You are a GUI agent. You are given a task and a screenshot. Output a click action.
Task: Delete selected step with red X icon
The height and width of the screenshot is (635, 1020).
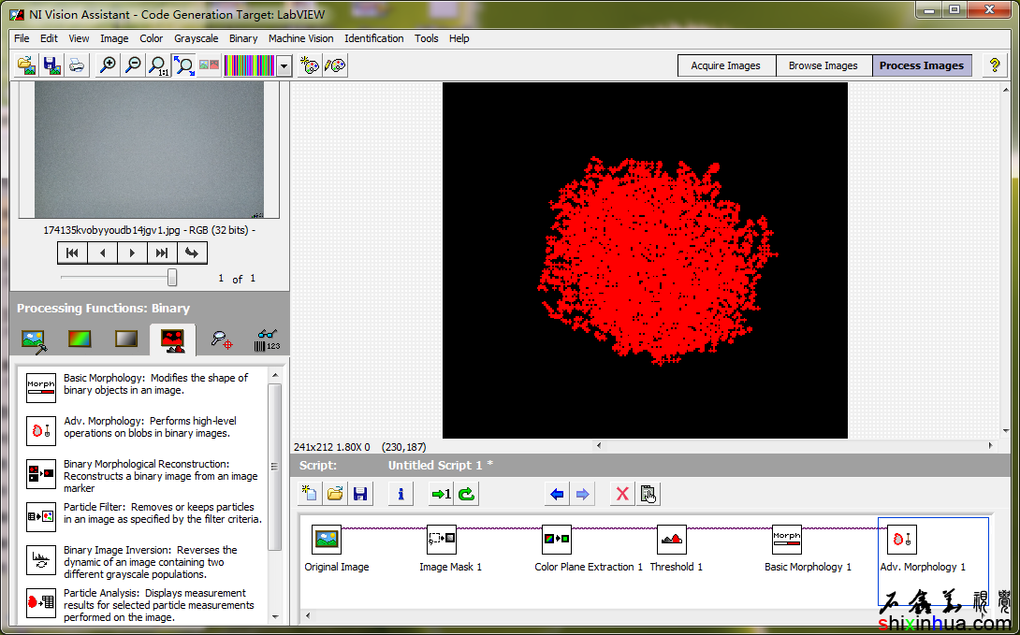[x=621, y=494]
